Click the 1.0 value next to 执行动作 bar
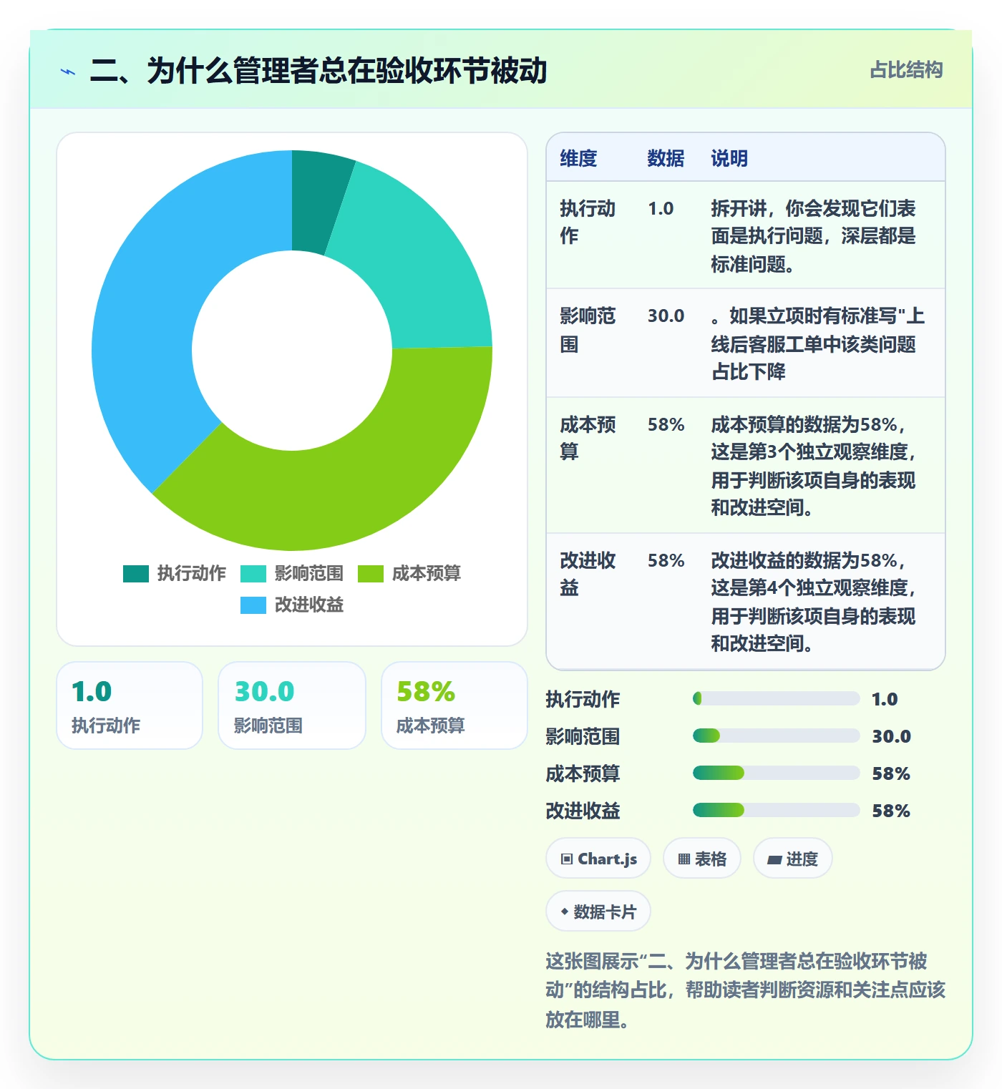The width and height of the screenshot is (1002, 1089). [885, 699]
